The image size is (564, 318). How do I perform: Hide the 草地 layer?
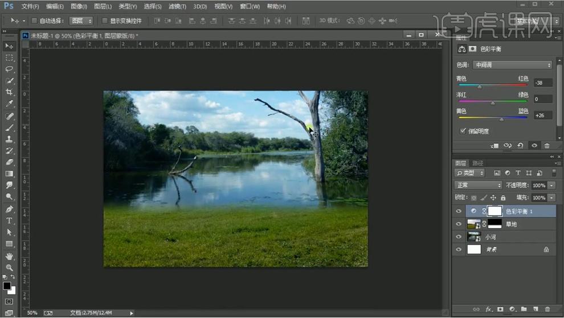click(459, 224)
